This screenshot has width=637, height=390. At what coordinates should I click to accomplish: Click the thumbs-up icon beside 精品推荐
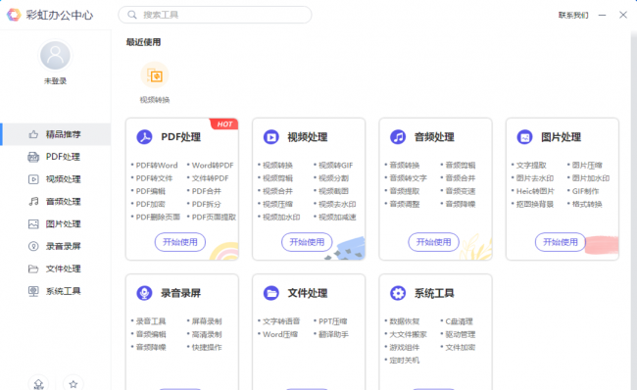[x=33, y=134]
